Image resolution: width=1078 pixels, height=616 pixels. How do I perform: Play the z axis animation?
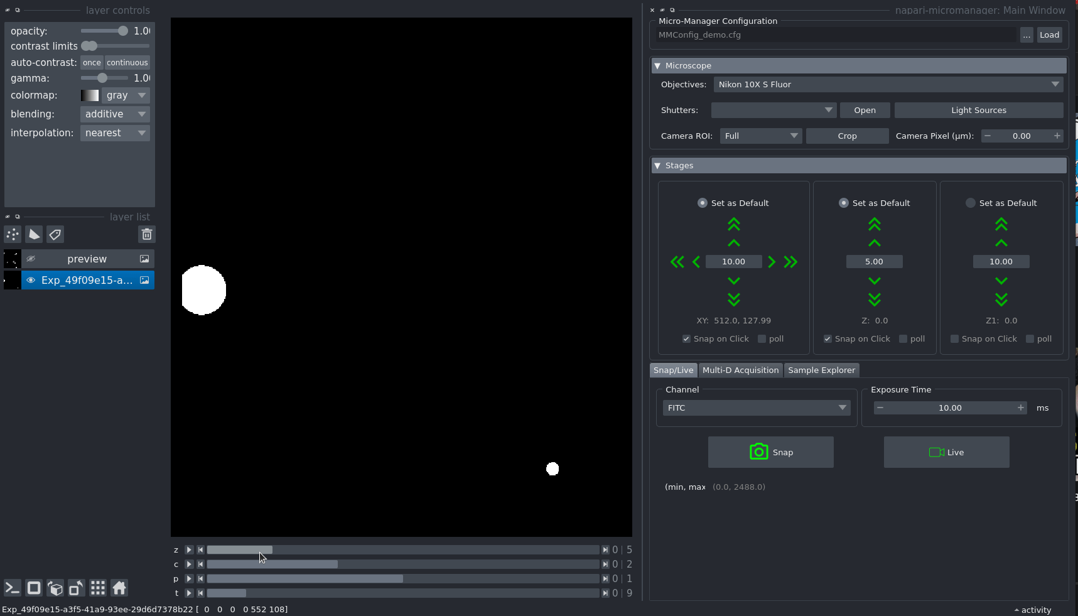click(x=189, y=549)
